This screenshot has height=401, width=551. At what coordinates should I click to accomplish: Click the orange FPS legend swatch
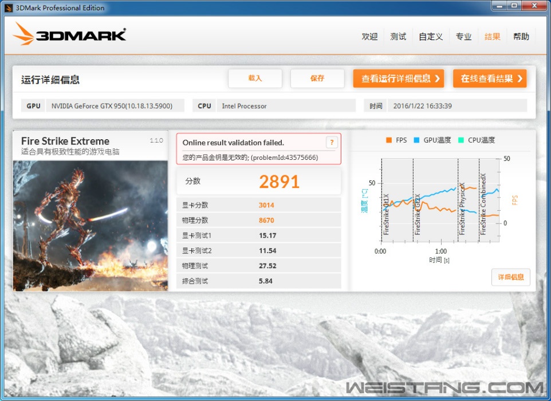[389, 140]
